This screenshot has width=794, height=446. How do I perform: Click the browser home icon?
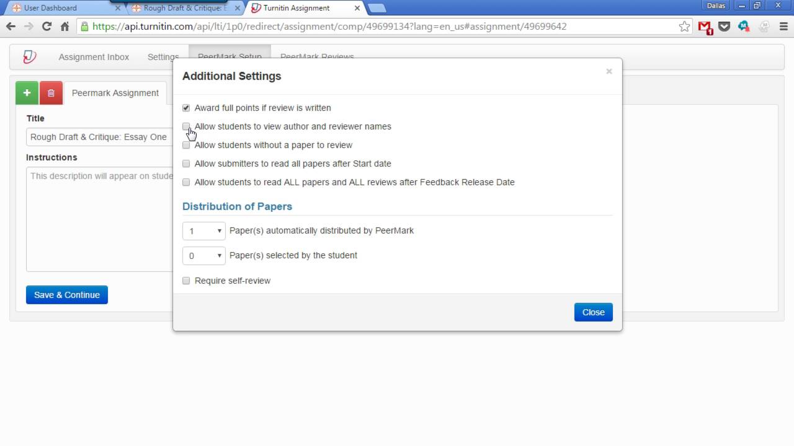click(65, 27)
